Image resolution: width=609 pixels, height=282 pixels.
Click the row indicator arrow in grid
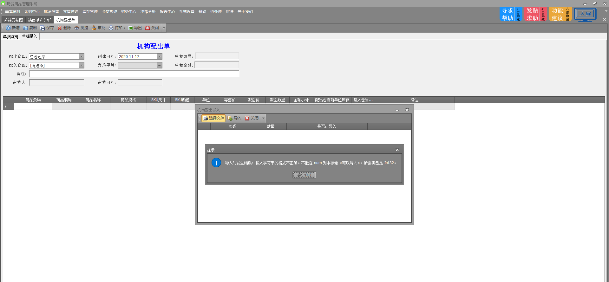pos(6,107)
